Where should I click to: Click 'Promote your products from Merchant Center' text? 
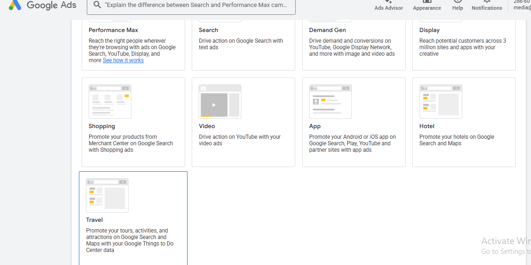coord(131,143)
